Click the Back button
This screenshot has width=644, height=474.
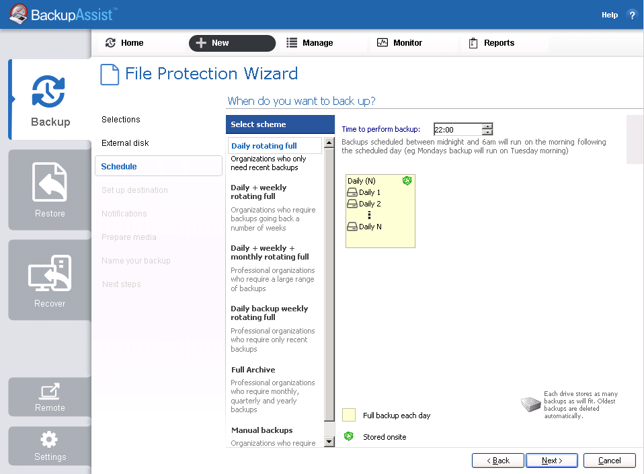click(497, 461)
